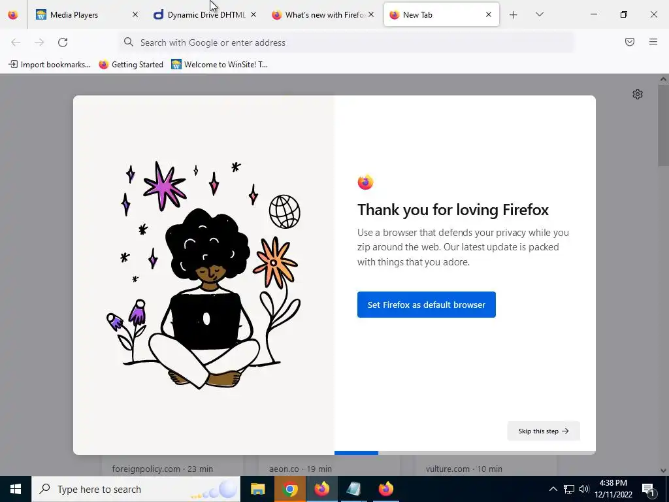Open the notepad-like taskbar app icon
This screenshot has height=502, width=669.
[353, 489]
